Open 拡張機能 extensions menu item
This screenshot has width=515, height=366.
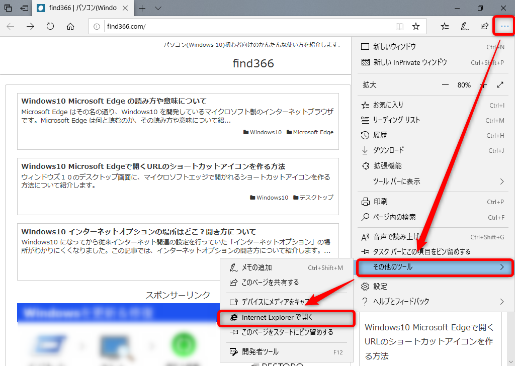(433, 166)
